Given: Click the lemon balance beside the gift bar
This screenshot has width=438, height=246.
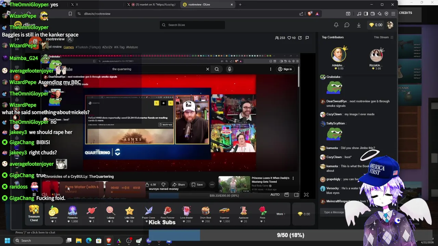Looking at the screenshot, I should (304, 214).
